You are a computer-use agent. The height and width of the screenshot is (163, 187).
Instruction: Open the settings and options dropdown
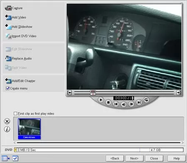coord(5,158)
